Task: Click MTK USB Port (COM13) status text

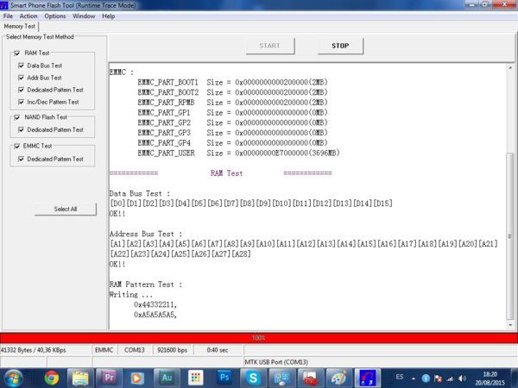Action: click(276, 362)
